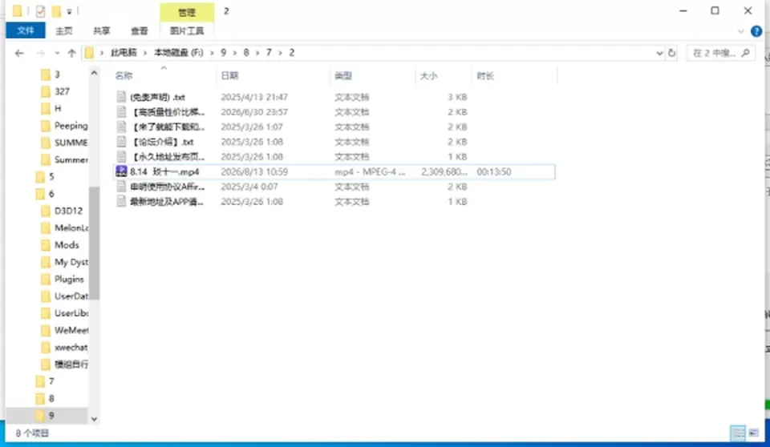
Task: Click the navigation pane scrollbar thumb
Action: pos(95,243)
